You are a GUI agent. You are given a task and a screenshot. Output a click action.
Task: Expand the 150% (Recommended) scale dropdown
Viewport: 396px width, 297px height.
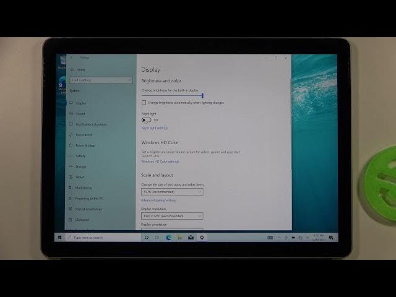pos(172,192)
